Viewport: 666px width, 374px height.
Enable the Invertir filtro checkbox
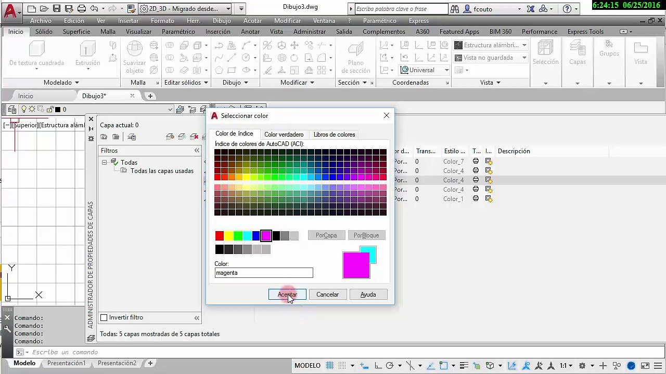click(x=104, y=317)
